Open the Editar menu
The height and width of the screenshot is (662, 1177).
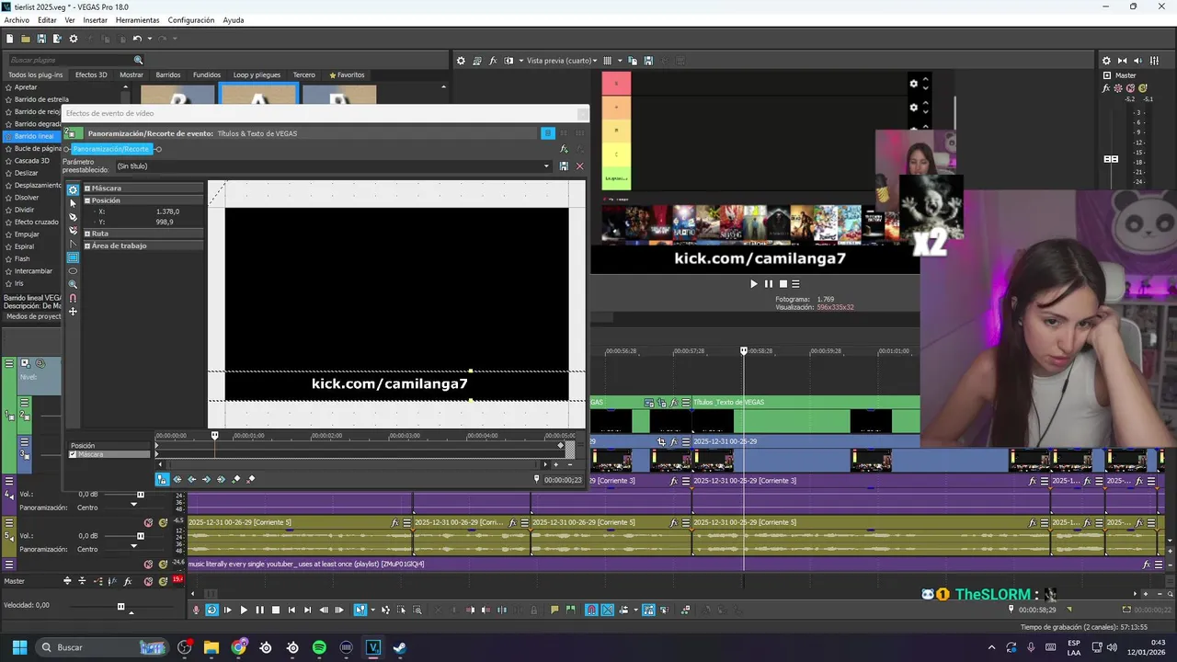[47, 20]
